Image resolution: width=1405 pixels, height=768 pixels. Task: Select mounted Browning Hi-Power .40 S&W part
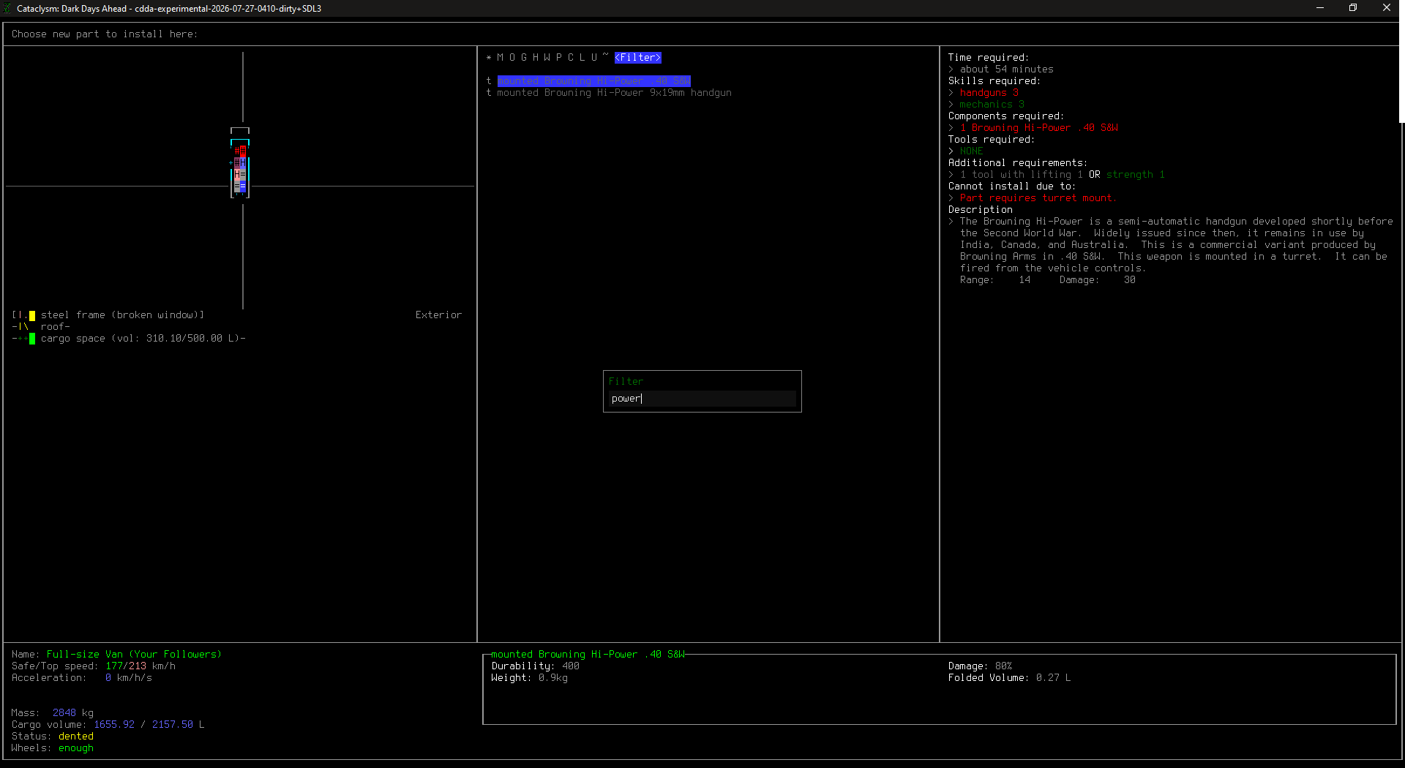594,81
